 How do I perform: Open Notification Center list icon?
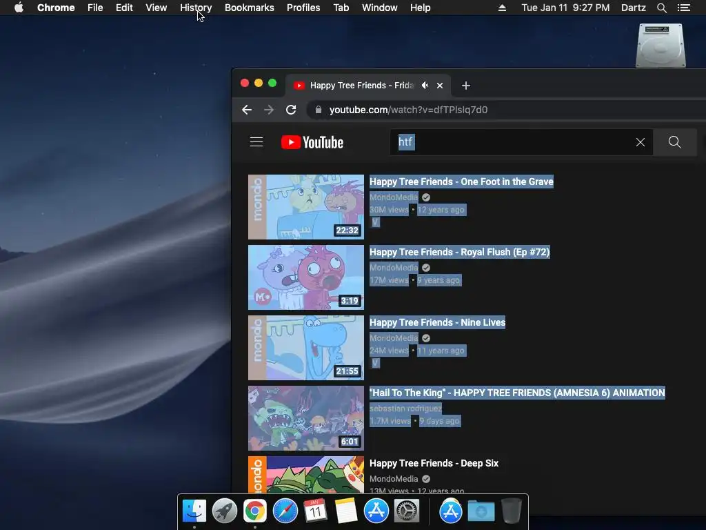pyautogui.click(x=684, y=8)
